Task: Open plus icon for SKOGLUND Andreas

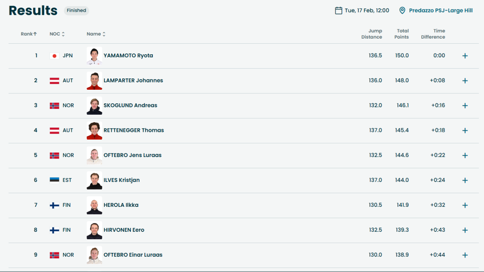Action: click(x=465, y=106)
